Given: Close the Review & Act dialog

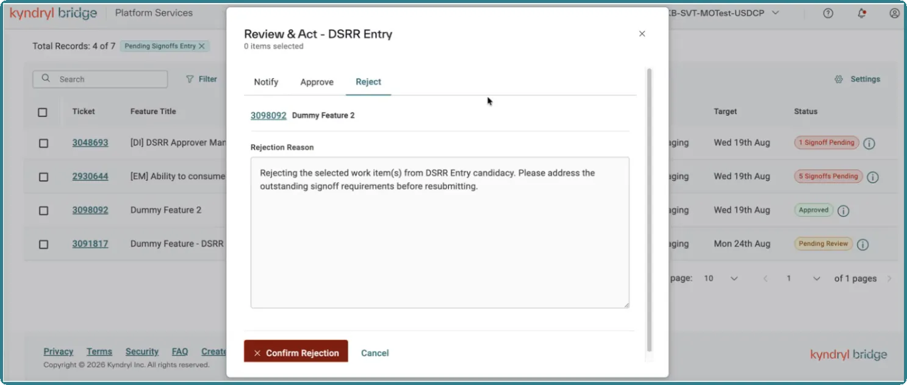Looking at the screenshot, I should (x=642, y=34).
